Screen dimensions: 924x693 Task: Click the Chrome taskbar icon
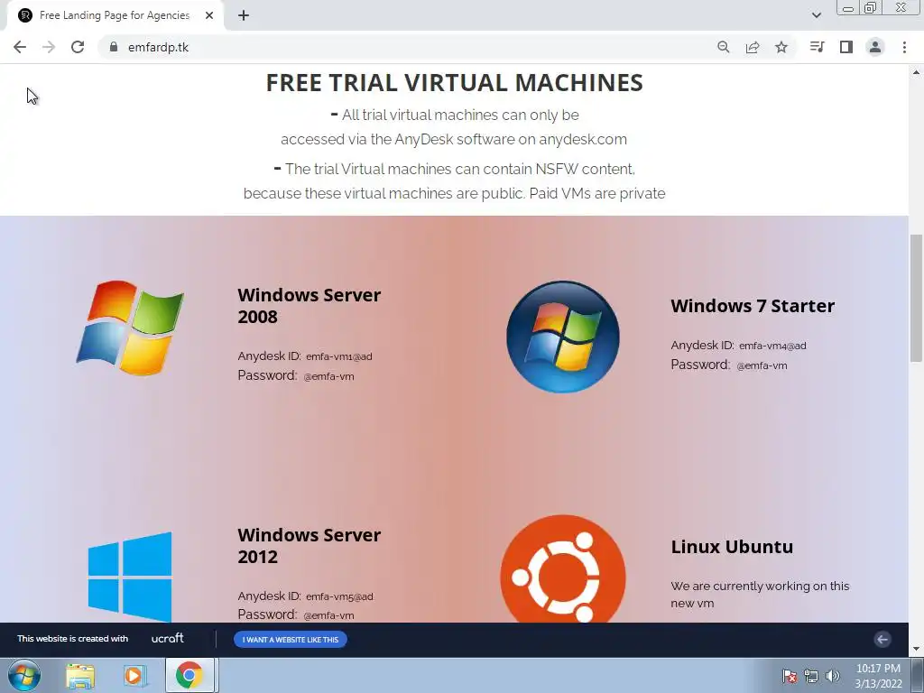tap(189, 676)
